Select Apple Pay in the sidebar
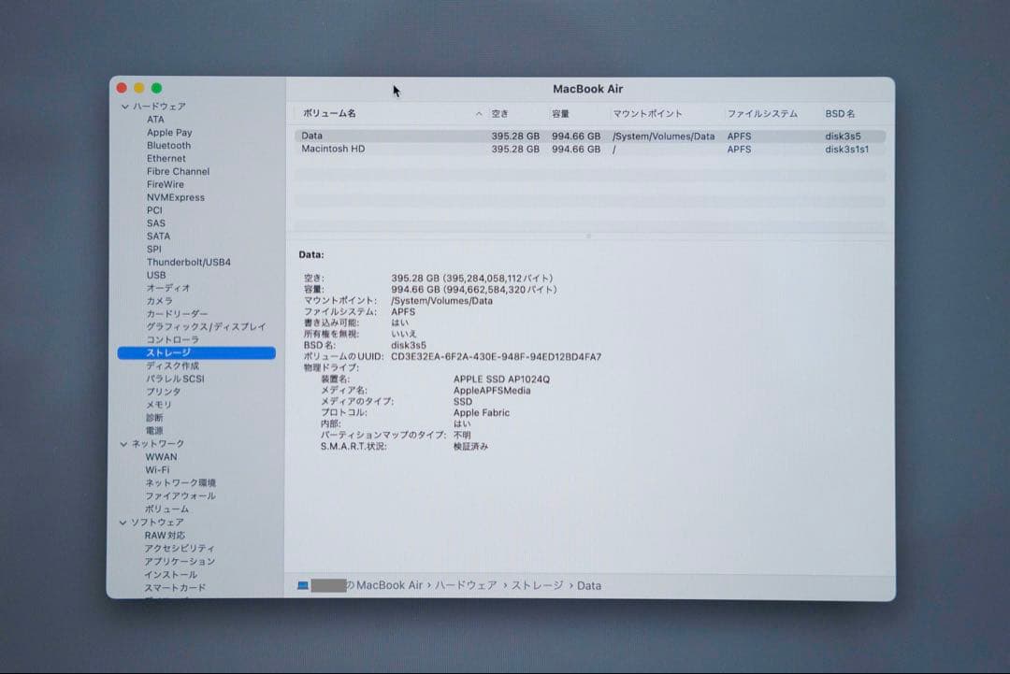Screen dimensions: 1010x674 click(x=169, y=133)
